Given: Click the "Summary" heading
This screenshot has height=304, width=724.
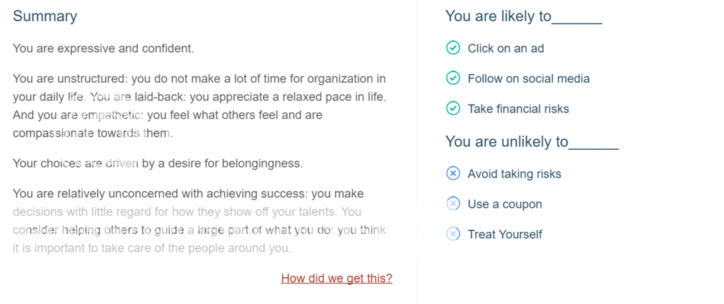Looking at the screenshot, I should click(45, 16).
